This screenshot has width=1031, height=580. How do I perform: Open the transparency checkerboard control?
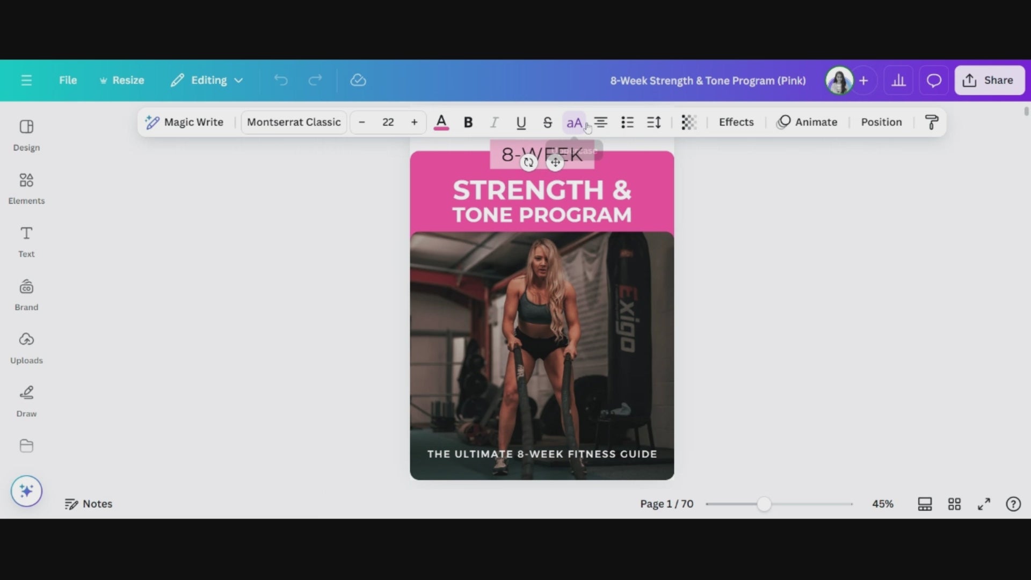coord(689,122)
